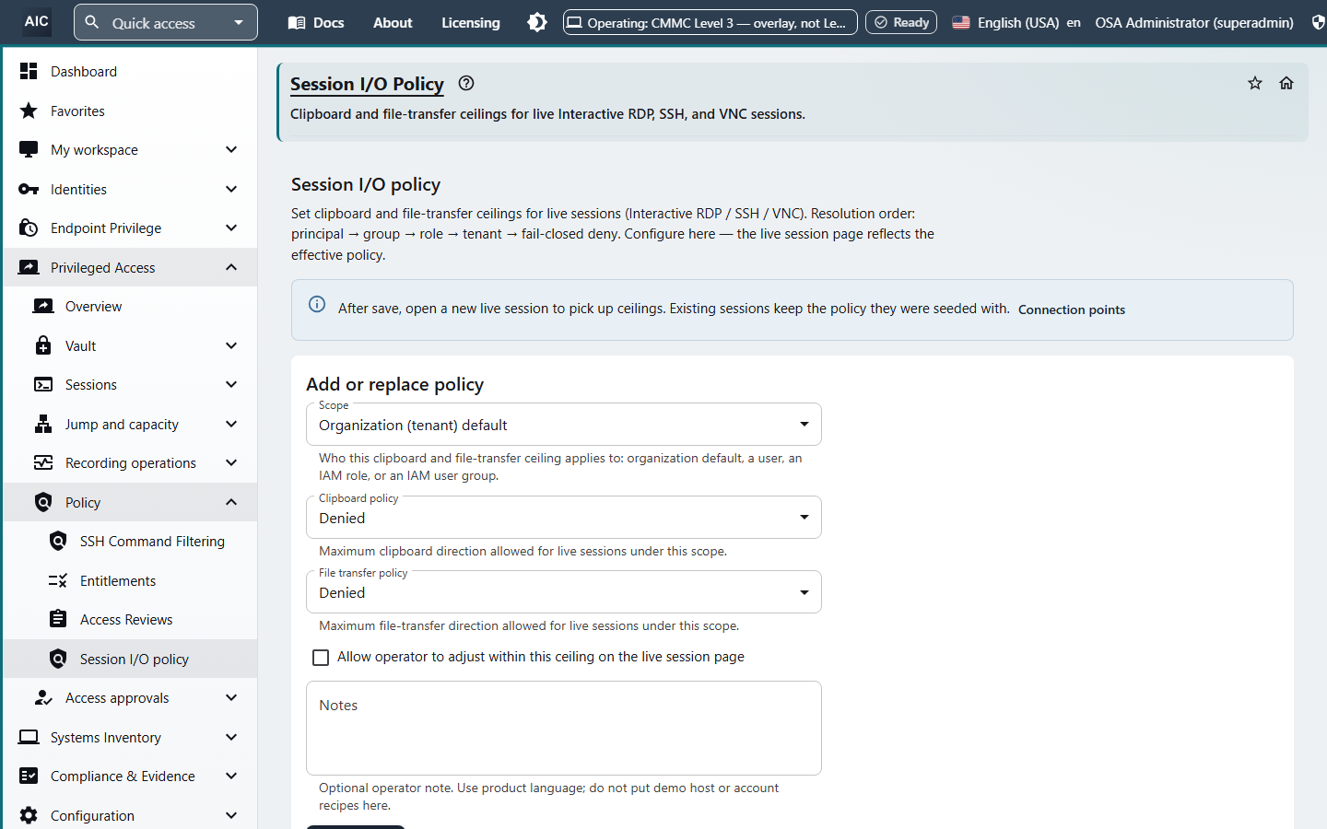Go home via the house icon
Image resolution: width=1327 pixels, height=829 pixels.
tap(1286, 83)
